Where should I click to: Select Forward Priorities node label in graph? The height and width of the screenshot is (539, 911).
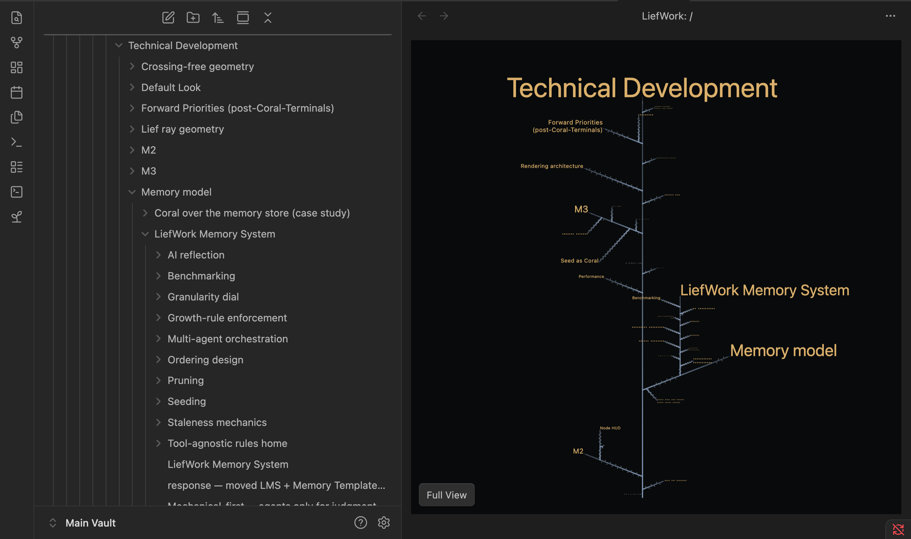point(568,126)
